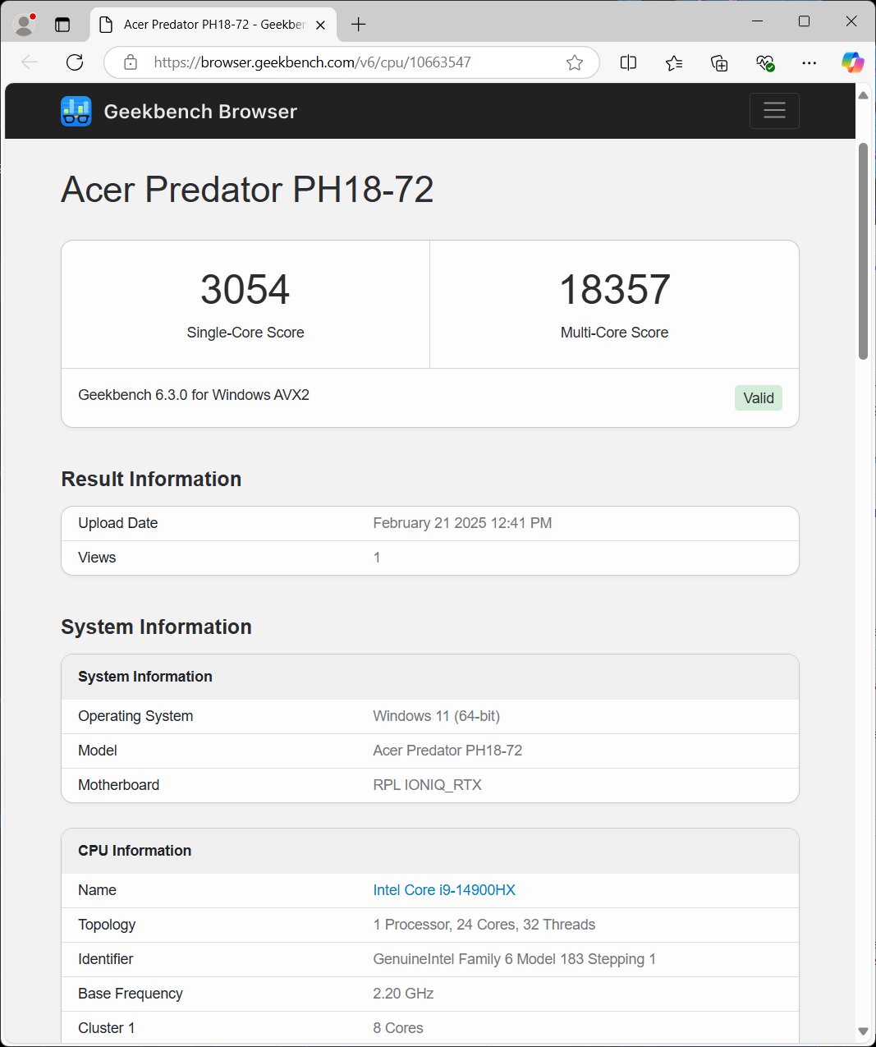Maximize the browser window
Image resolution: width=876 pixels, height=1047 pixels.
(805, 21)
